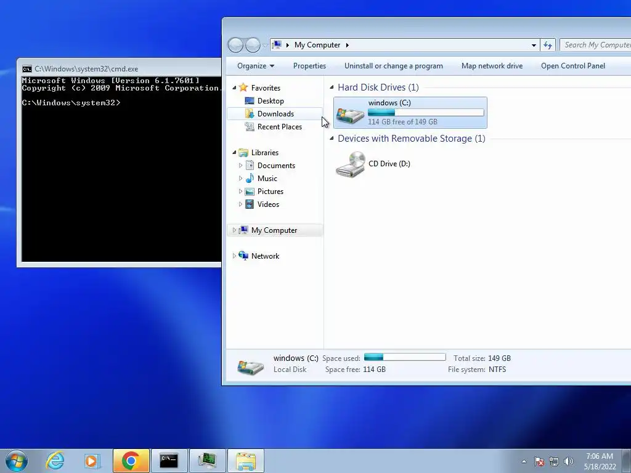Click the Explorer Back arrow button
This screenshot has height=473, width=631.
[x=236, y=45]
